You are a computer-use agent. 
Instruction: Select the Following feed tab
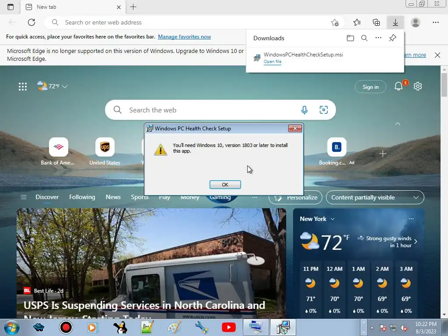coord(82,197)
